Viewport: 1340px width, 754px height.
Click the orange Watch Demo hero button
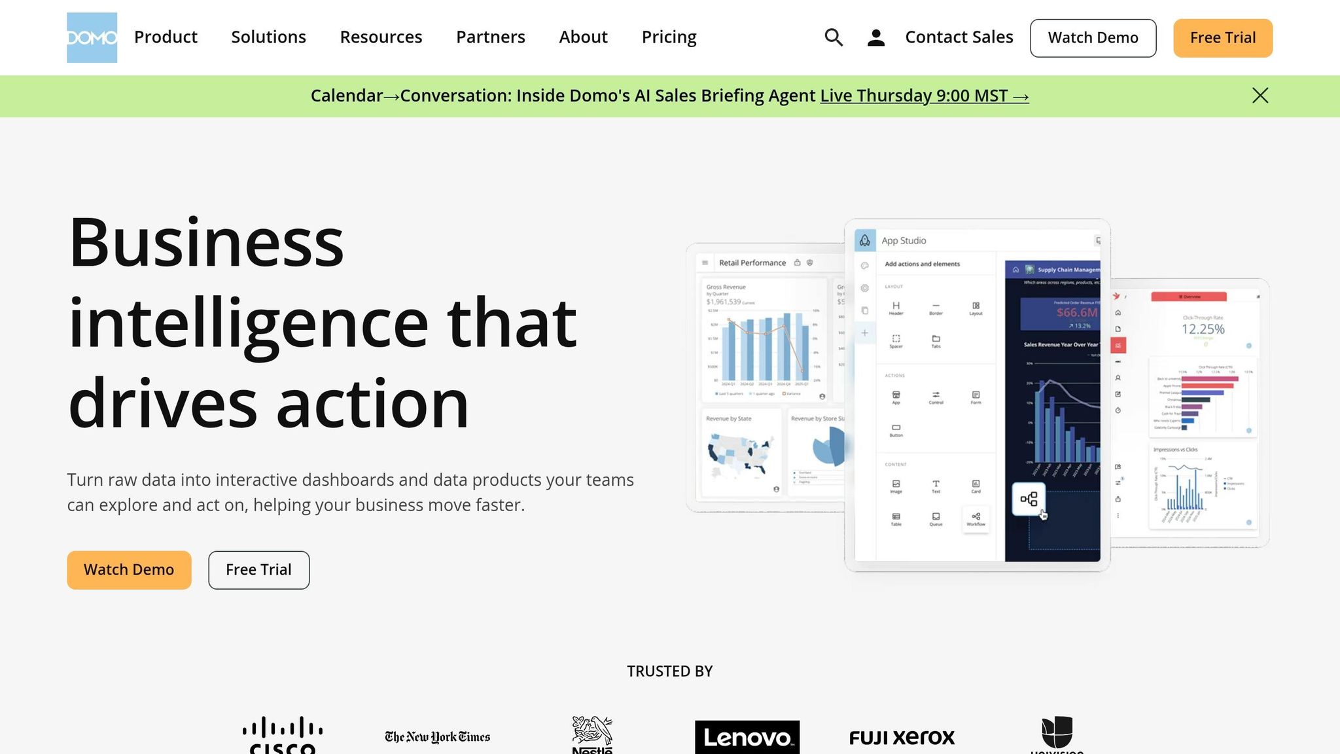point(129,570)
